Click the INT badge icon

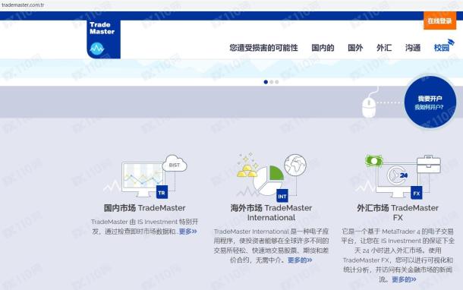coord(282,196)
